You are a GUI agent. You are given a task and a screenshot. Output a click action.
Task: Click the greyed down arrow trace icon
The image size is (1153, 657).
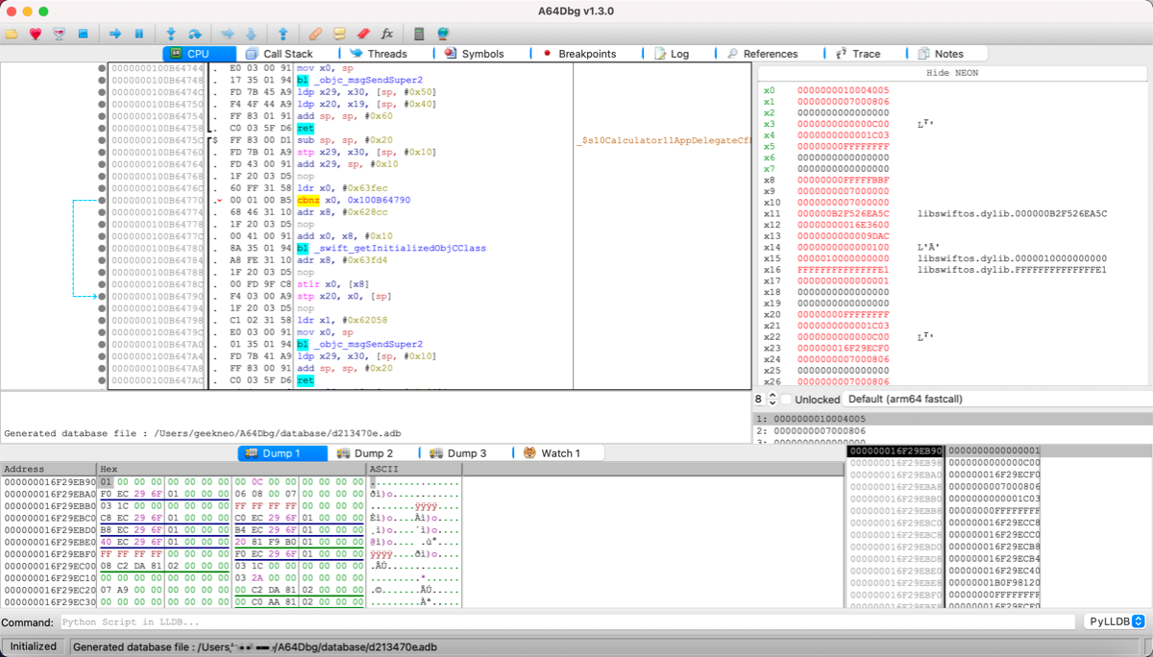[251, 34]
